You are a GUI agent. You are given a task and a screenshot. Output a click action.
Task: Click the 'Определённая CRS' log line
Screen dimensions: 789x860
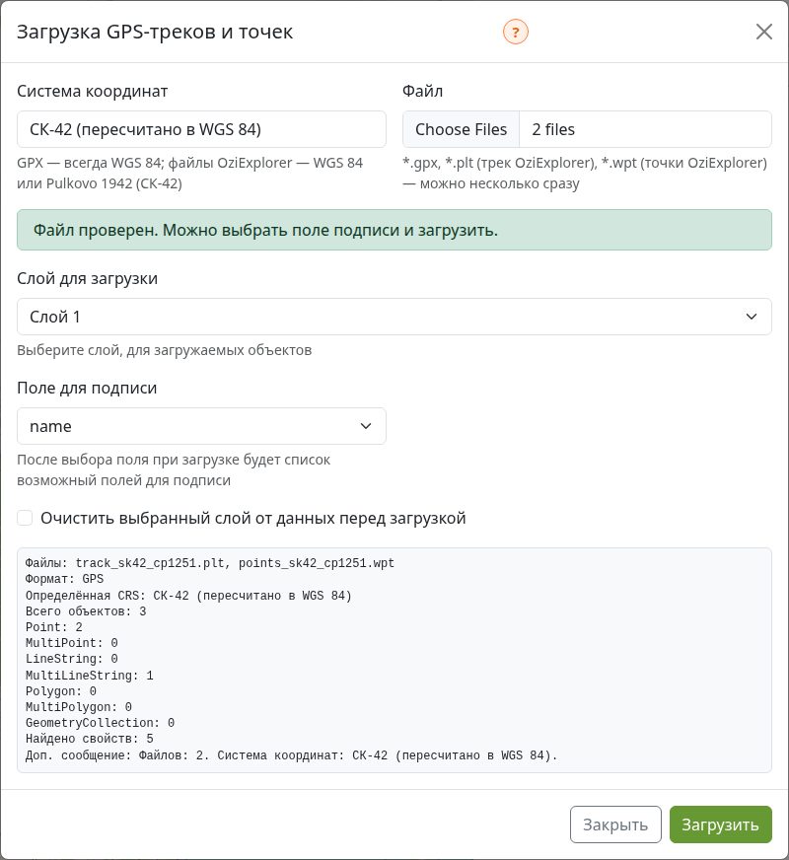point(188,596)
